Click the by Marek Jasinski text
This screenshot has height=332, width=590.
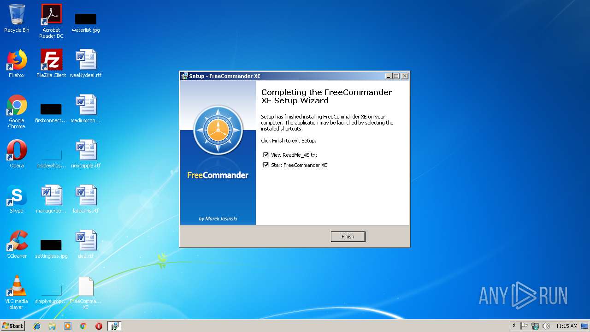(x=218, y=219)
